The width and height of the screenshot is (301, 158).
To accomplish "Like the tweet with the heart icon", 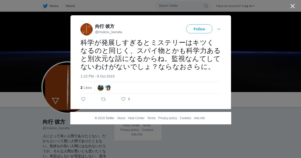I will (x=123, y=99).
